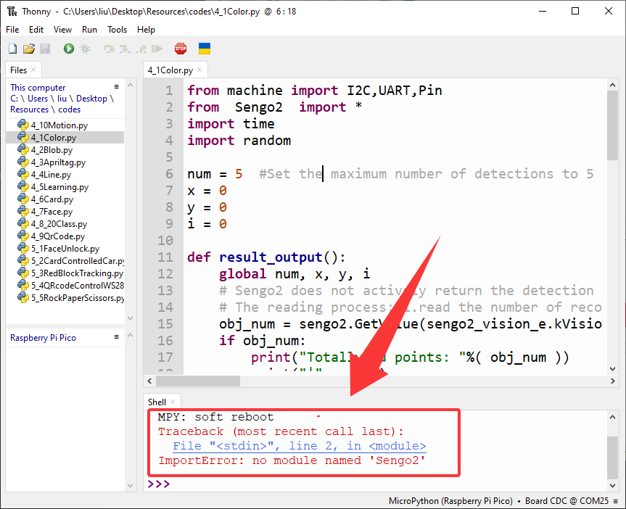Close the Files panel tab
The image size is (626, 509).
[x=33, y=70]
